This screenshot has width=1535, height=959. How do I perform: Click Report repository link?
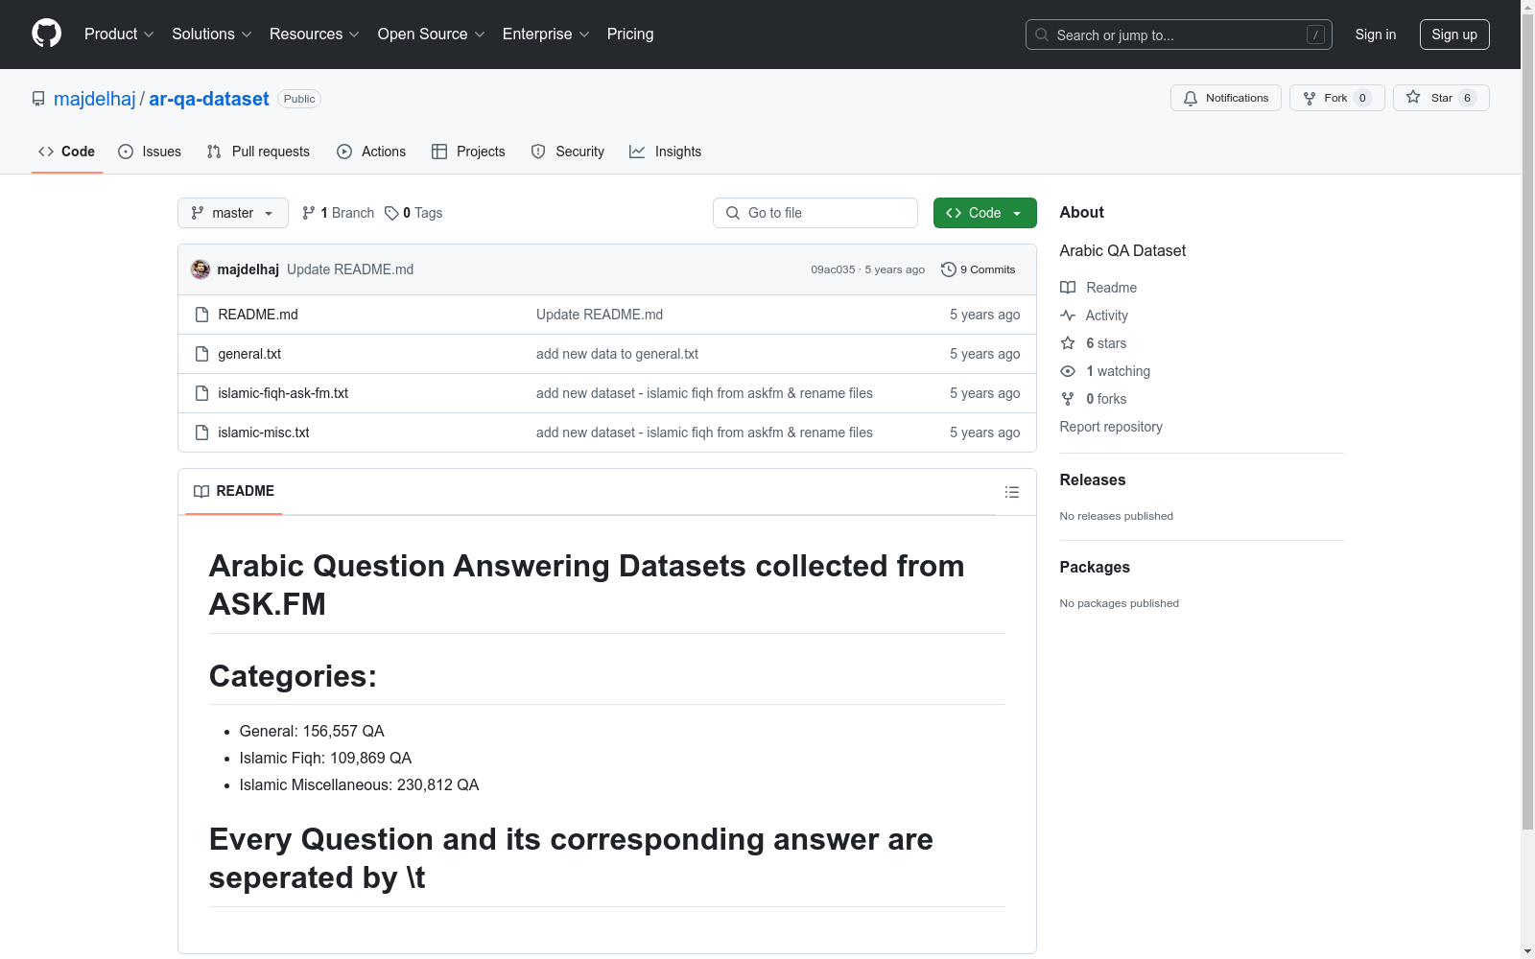coord(1111,427)
